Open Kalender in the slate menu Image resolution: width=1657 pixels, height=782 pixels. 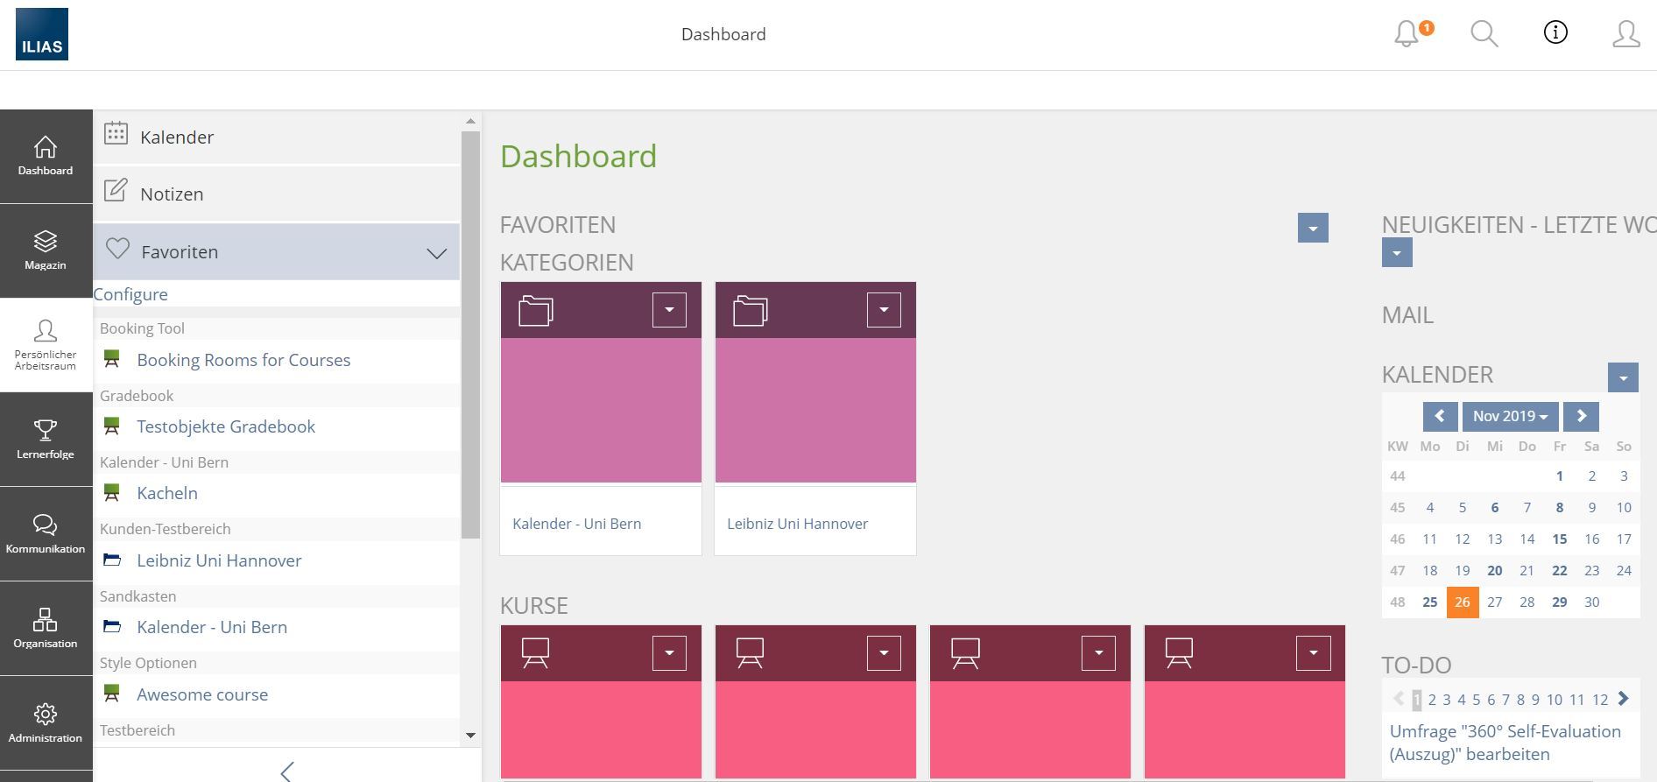coord(177,137)
